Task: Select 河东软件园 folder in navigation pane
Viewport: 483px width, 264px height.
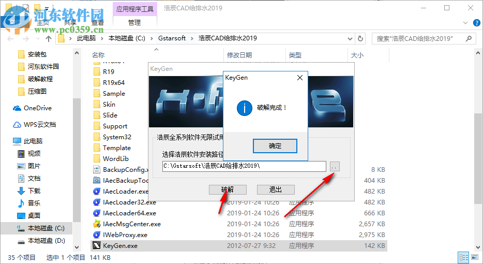Action: [x=43, y=67]
